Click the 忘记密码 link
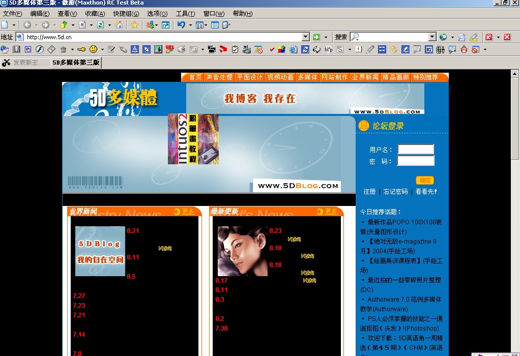 [x=395, y=192]
